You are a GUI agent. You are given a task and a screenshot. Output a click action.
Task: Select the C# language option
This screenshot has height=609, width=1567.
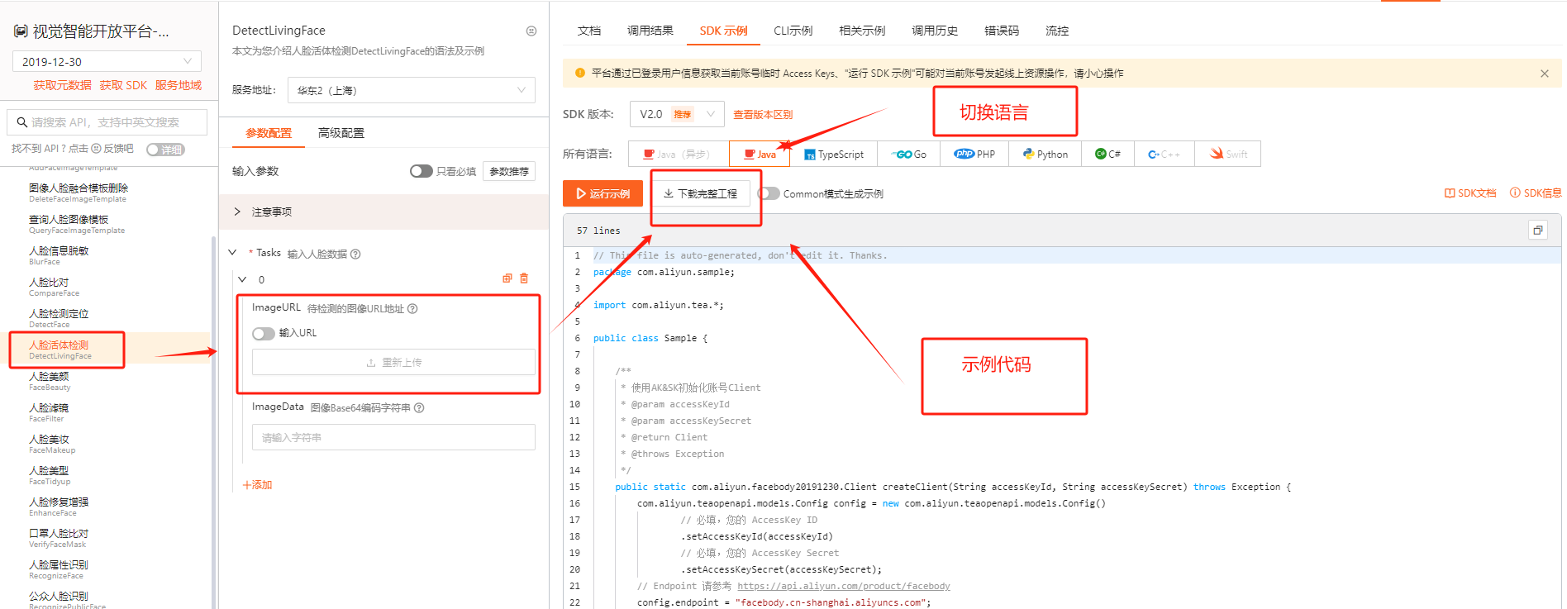click(1107, 154)
